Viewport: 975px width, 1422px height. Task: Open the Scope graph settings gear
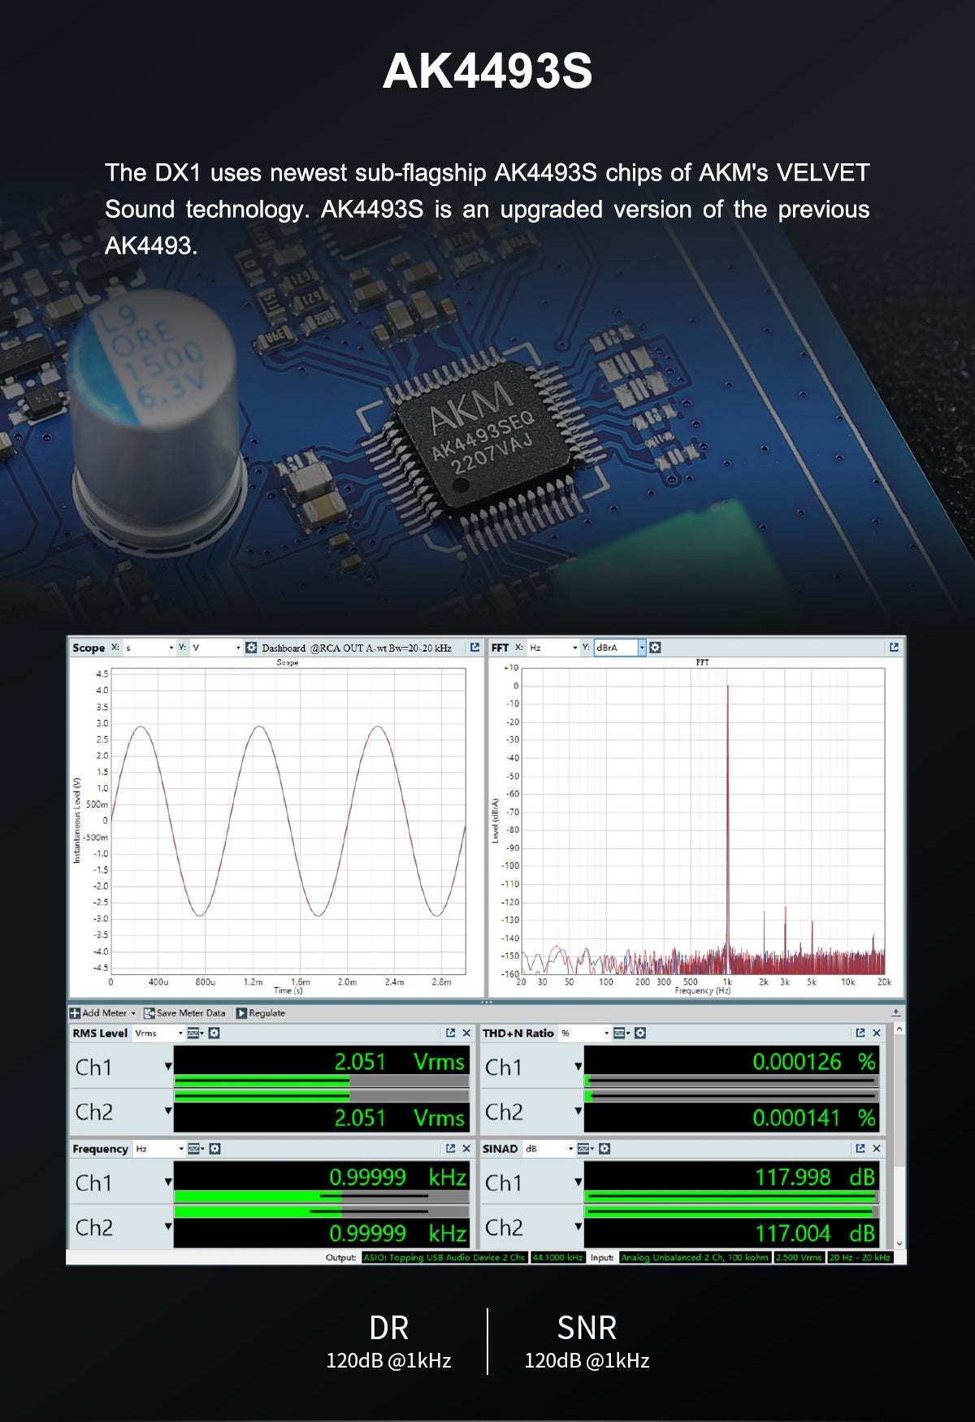[251, 648]
